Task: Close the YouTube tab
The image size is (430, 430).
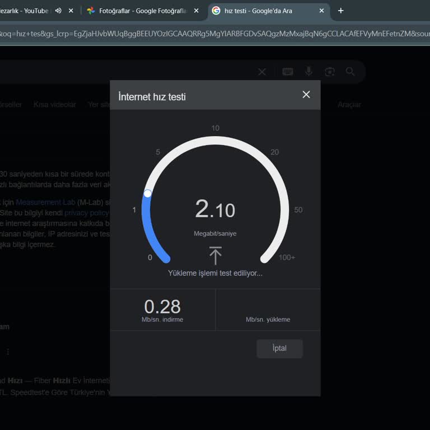Action: click(x=71, y=11)
